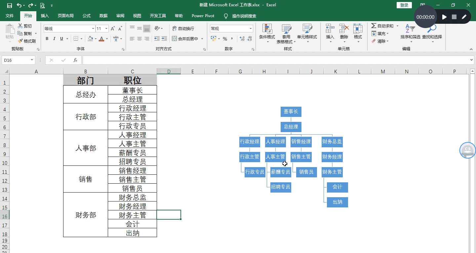Switch to the 插入 ribbon tab
The width and height of the screenshot is (476, 253).
pyautogui.click(x=45, y=16)
